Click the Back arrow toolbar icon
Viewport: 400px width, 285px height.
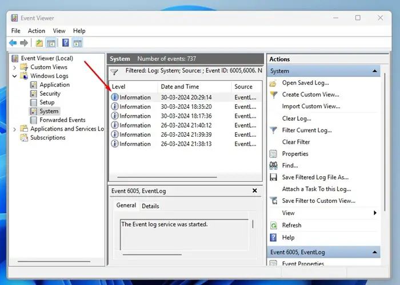pos(13,43)
